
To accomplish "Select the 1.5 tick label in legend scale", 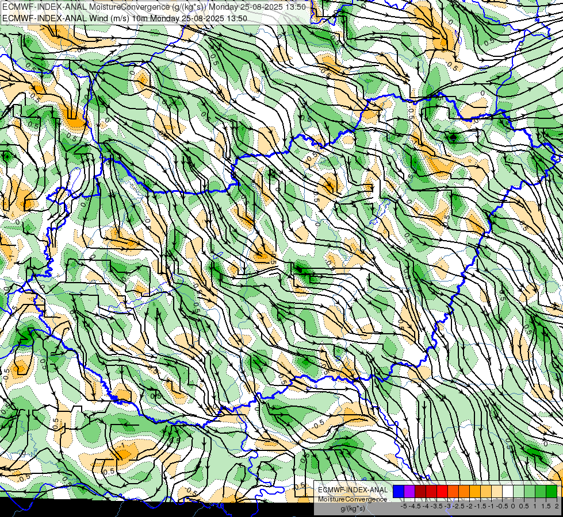I will click(546, 506).
